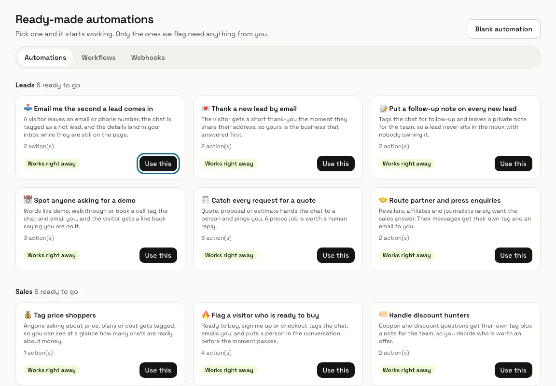Open the Workflows tab
This screenshot has height=386, width=556.
click(98, 57)
